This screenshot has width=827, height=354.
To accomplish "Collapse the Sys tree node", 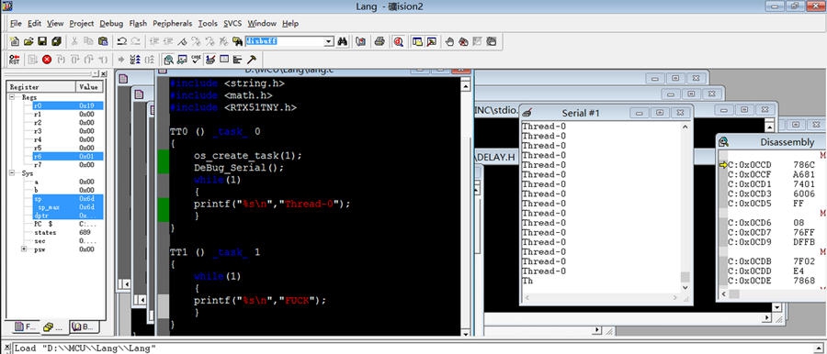I will 12,173.
